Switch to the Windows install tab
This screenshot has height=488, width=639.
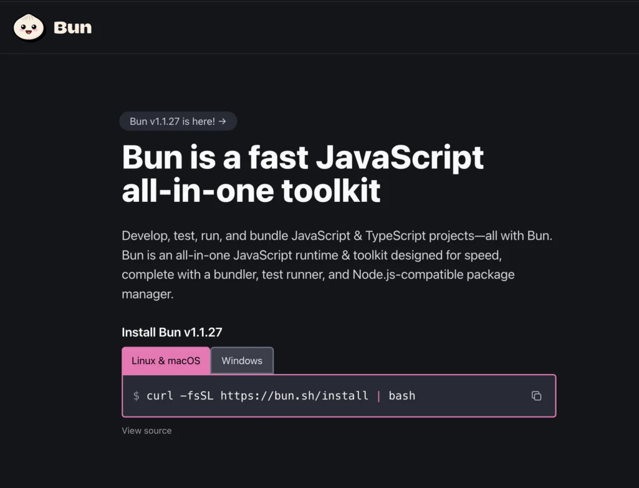point(242,360)
